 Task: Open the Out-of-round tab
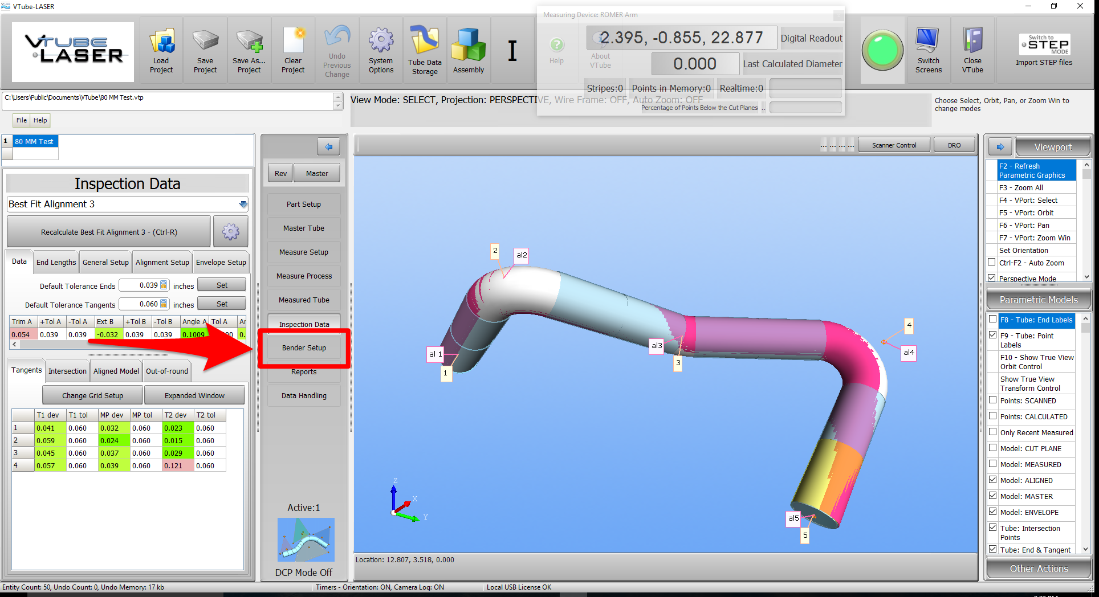pos(166,371)
